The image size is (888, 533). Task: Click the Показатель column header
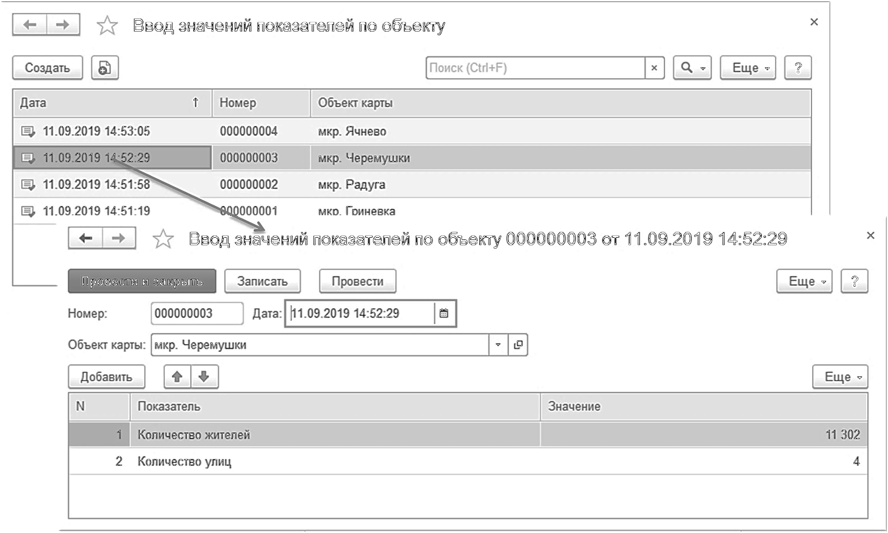334,407
